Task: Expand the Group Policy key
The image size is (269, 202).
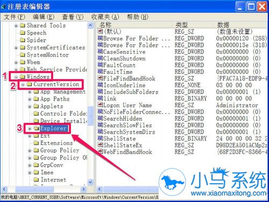Action: (30, 151)
